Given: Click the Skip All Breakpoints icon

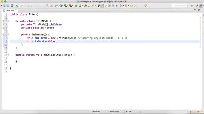Looking at the screenshot, I should click(17, 6).
